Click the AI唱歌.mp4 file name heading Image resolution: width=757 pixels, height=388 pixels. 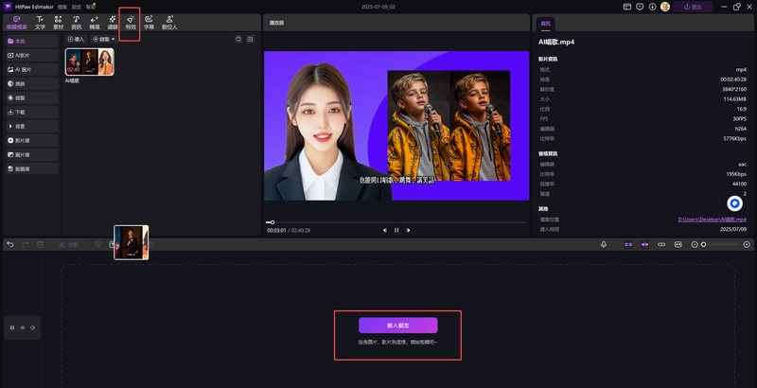coord(556,42)
